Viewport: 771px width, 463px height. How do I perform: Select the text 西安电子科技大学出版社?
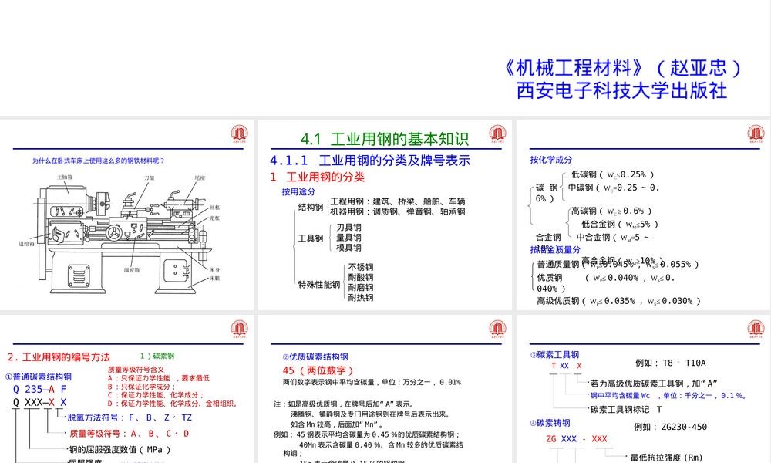[x=621, y=90]
